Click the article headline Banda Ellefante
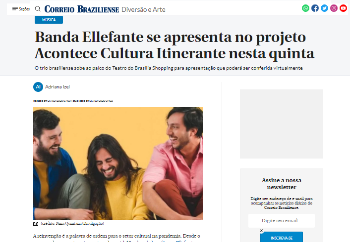The width and height of the screenshot is (350, 242). pyautogui.click(x=175, y=45)
